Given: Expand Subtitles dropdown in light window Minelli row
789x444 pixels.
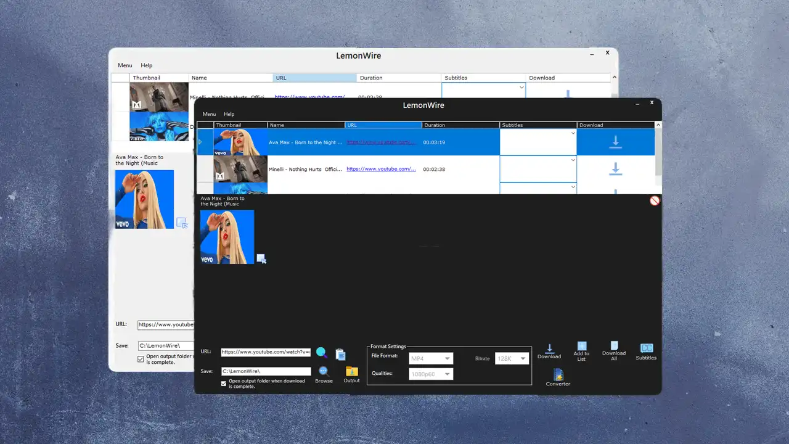Looking at the screenshot, I should pyautogui.click(x=521, y=88).
